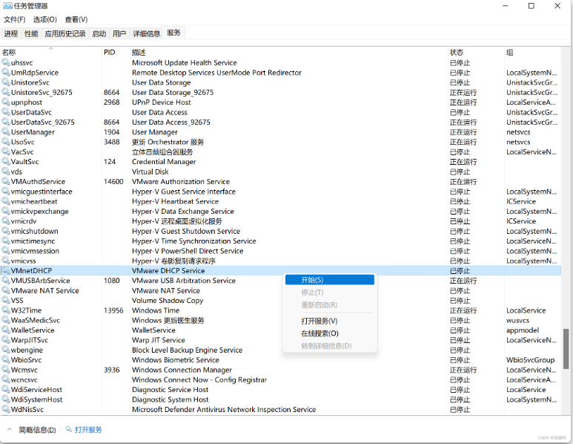Click the gear icon beside VMnetDHCP service
Image resolution: width=573 pixels, height=444 pixels.
(x=6, y=271)
